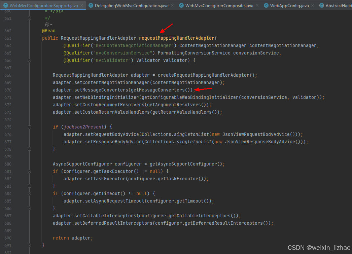Click return adapter statement

tap(73, 238)
